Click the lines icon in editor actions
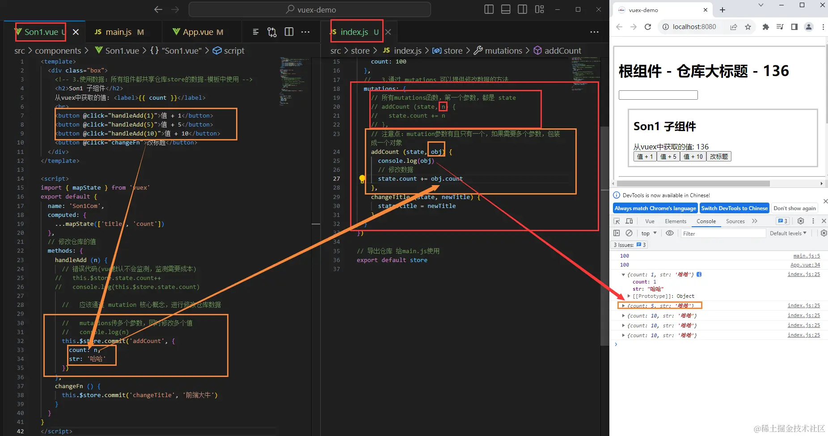The width and height of the screenshot is (828, 436). (256, 32)
